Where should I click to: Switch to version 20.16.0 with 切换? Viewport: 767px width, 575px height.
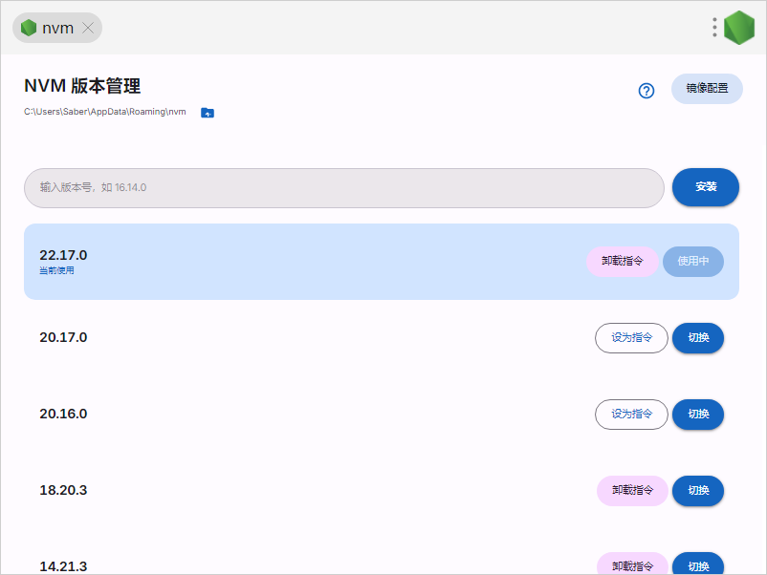(x=698, y=415)
